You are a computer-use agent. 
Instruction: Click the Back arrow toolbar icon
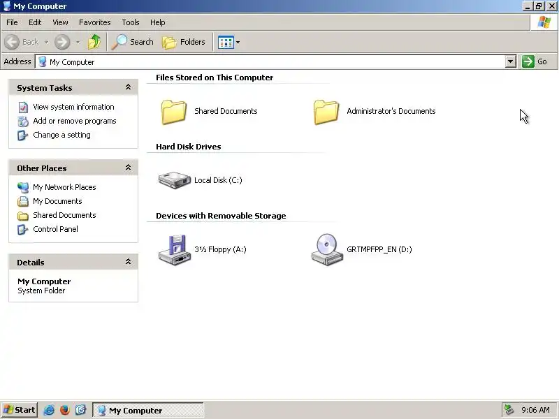(12, 42)
